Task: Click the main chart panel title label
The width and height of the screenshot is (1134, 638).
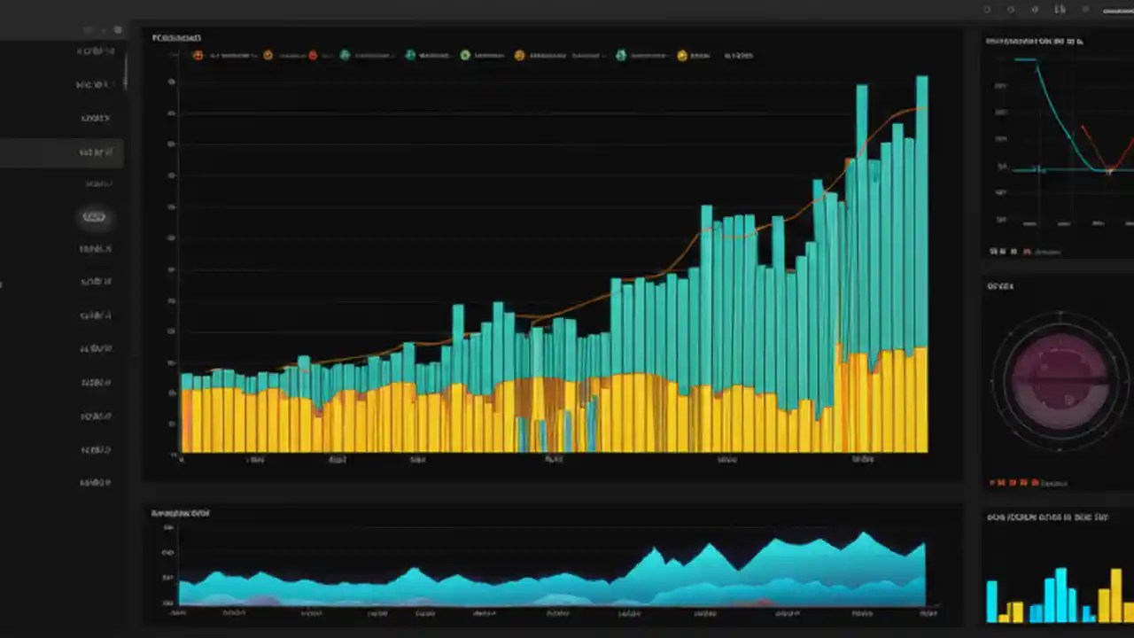Action: (175, 38)
